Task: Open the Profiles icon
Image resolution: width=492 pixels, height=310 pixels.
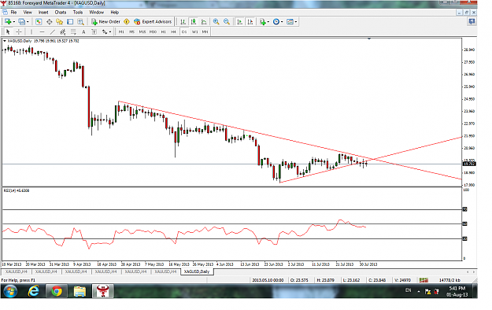Action: tap(21, 22)
